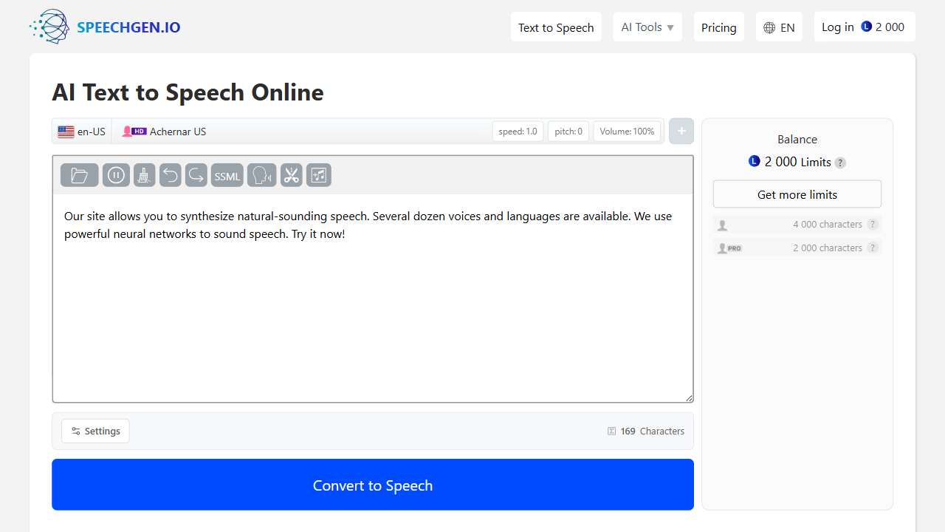The width and height of the screenshot is (945, 532).
Task: Click the scissors cut tool
Action: pyautogui.click(x=291, y=174)
